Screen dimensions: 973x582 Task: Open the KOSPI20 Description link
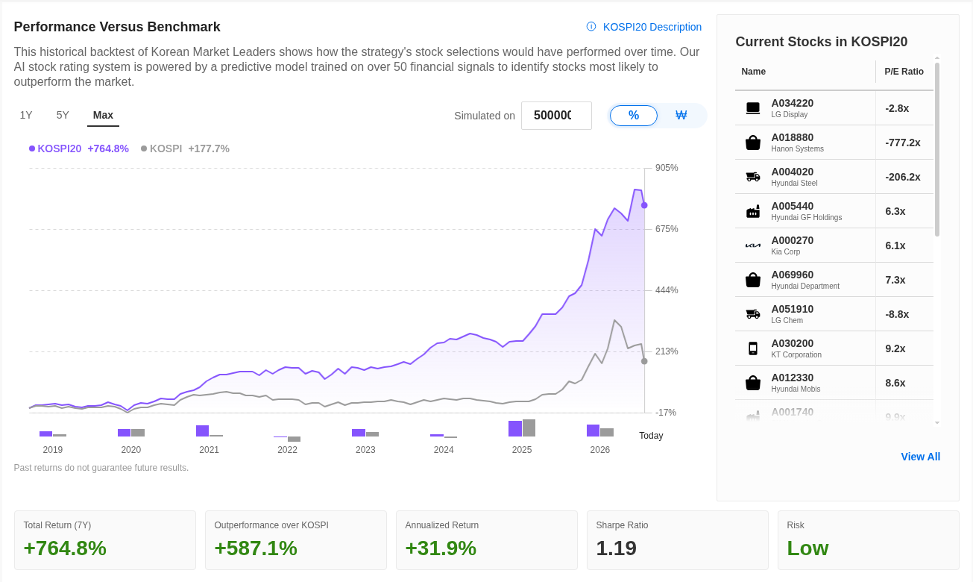[x=652, y=27]
